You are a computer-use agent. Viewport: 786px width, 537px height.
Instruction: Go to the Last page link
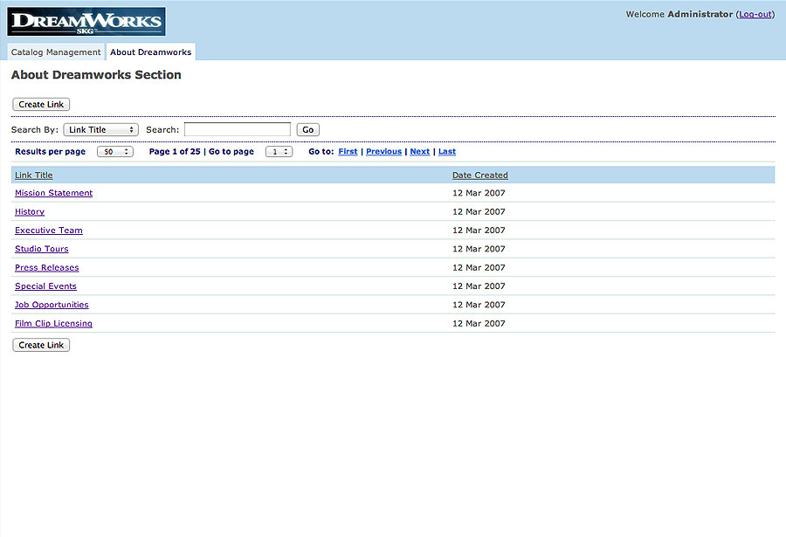[447, 151]
